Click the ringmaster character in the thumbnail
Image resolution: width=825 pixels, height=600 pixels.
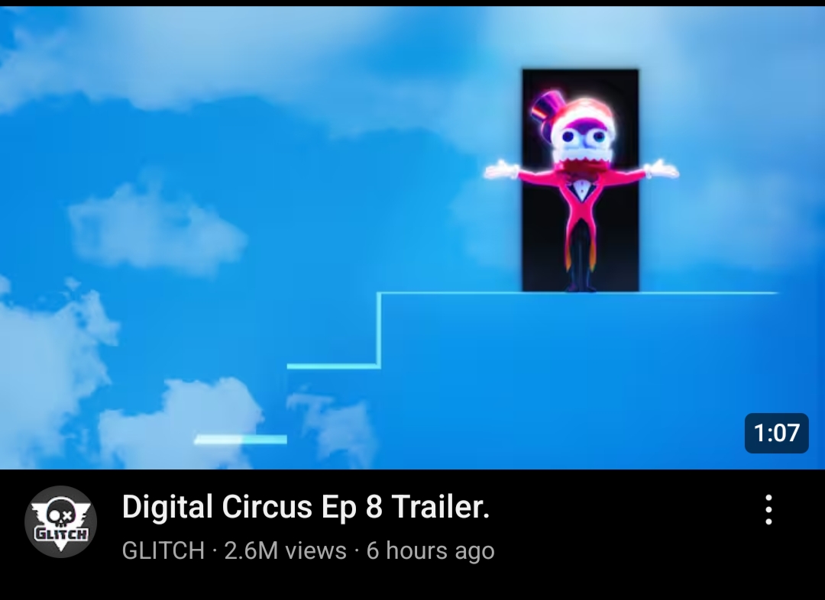tap(581, 190)
